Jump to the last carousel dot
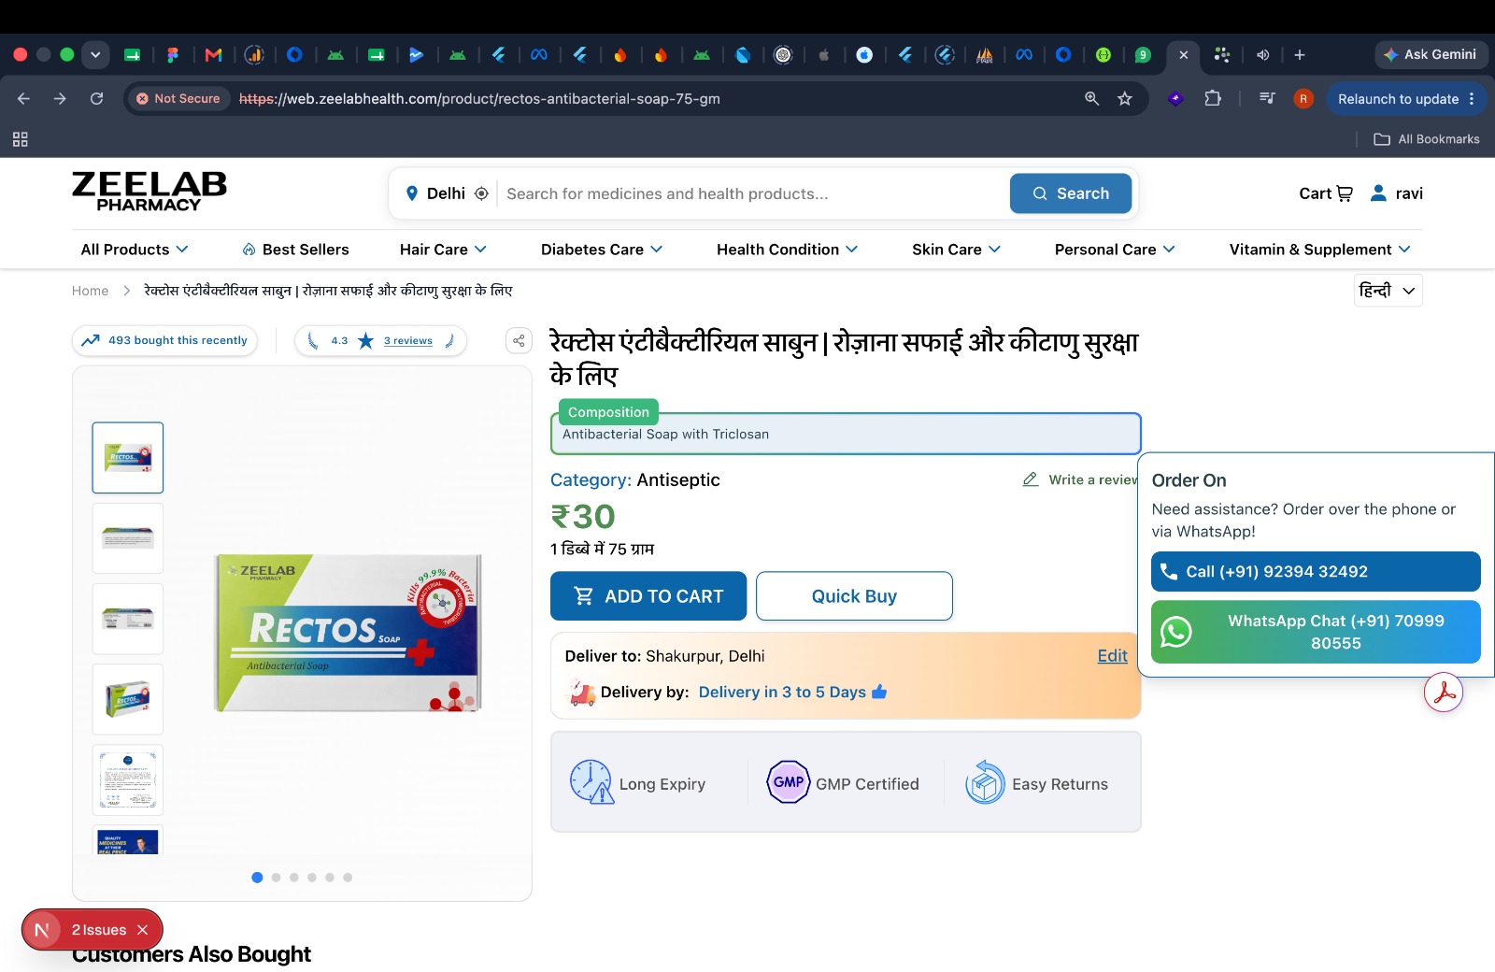The height and width of the screenshot is (972, 1495). 348,878
